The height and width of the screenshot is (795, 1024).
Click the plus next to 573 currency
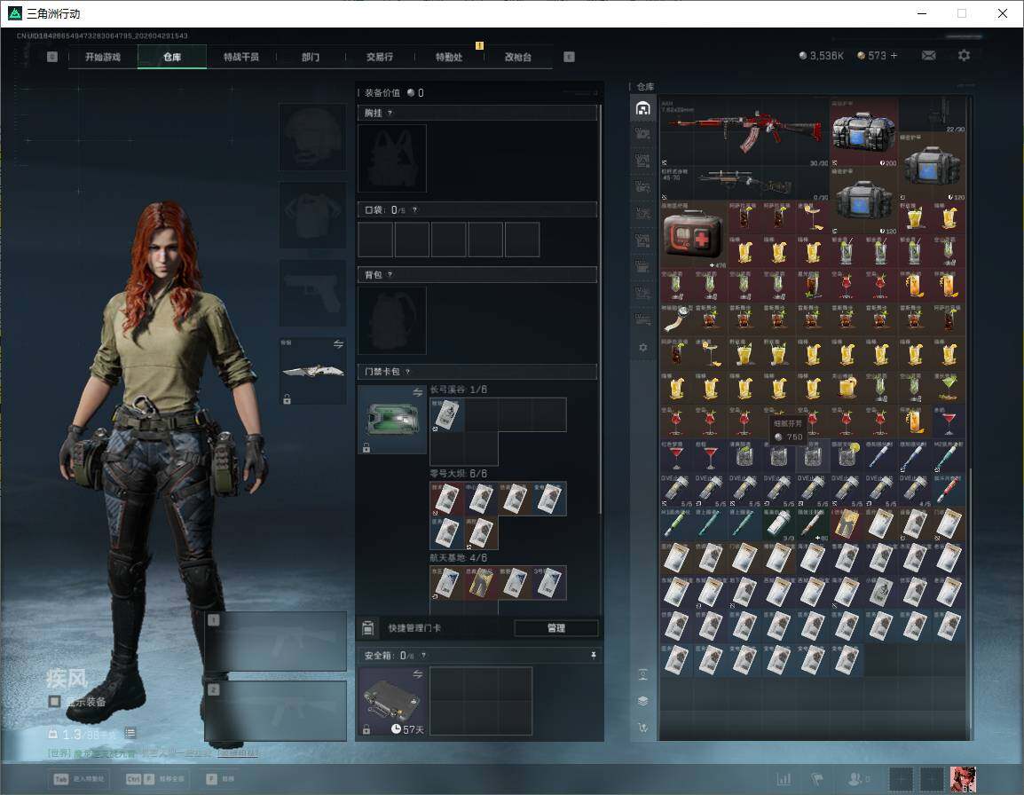894,56
